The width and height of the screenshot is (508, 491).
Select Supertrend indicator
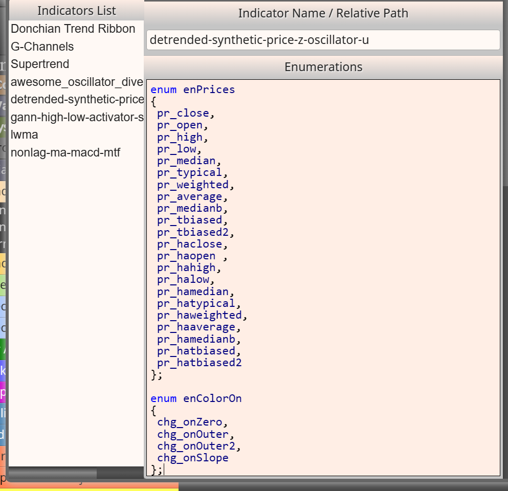tap(40, 64)
